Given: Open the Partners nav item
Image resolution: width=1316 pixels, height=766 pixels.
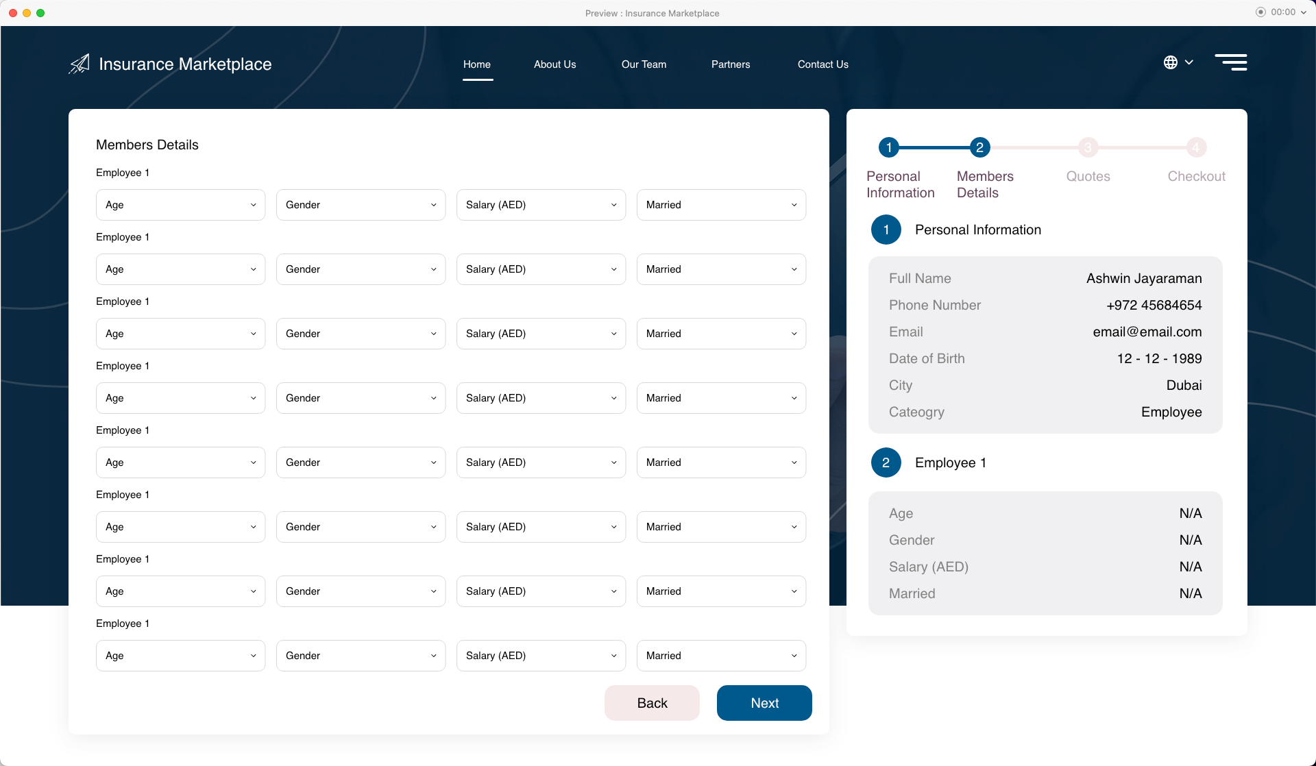Looking at the screenshot, I should pyautogui.click(x=731, y=64).
